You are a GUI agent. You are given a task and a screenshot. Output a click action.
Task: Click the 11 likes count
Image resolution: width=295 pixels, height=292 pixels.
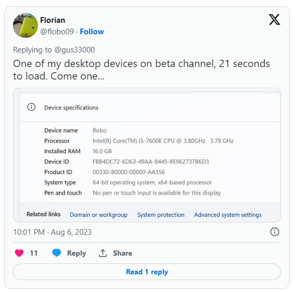34,253
